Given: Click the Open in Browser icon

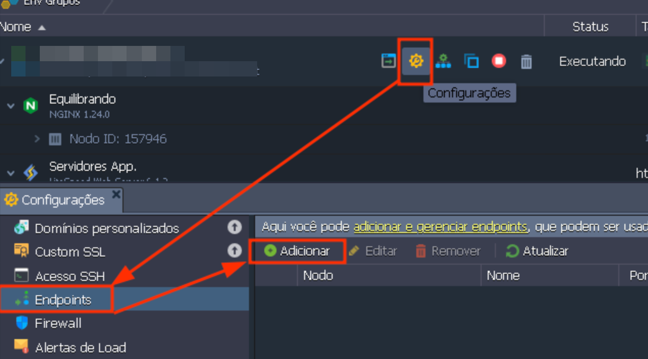Looking at the screenshot, I should click(389, 61).
